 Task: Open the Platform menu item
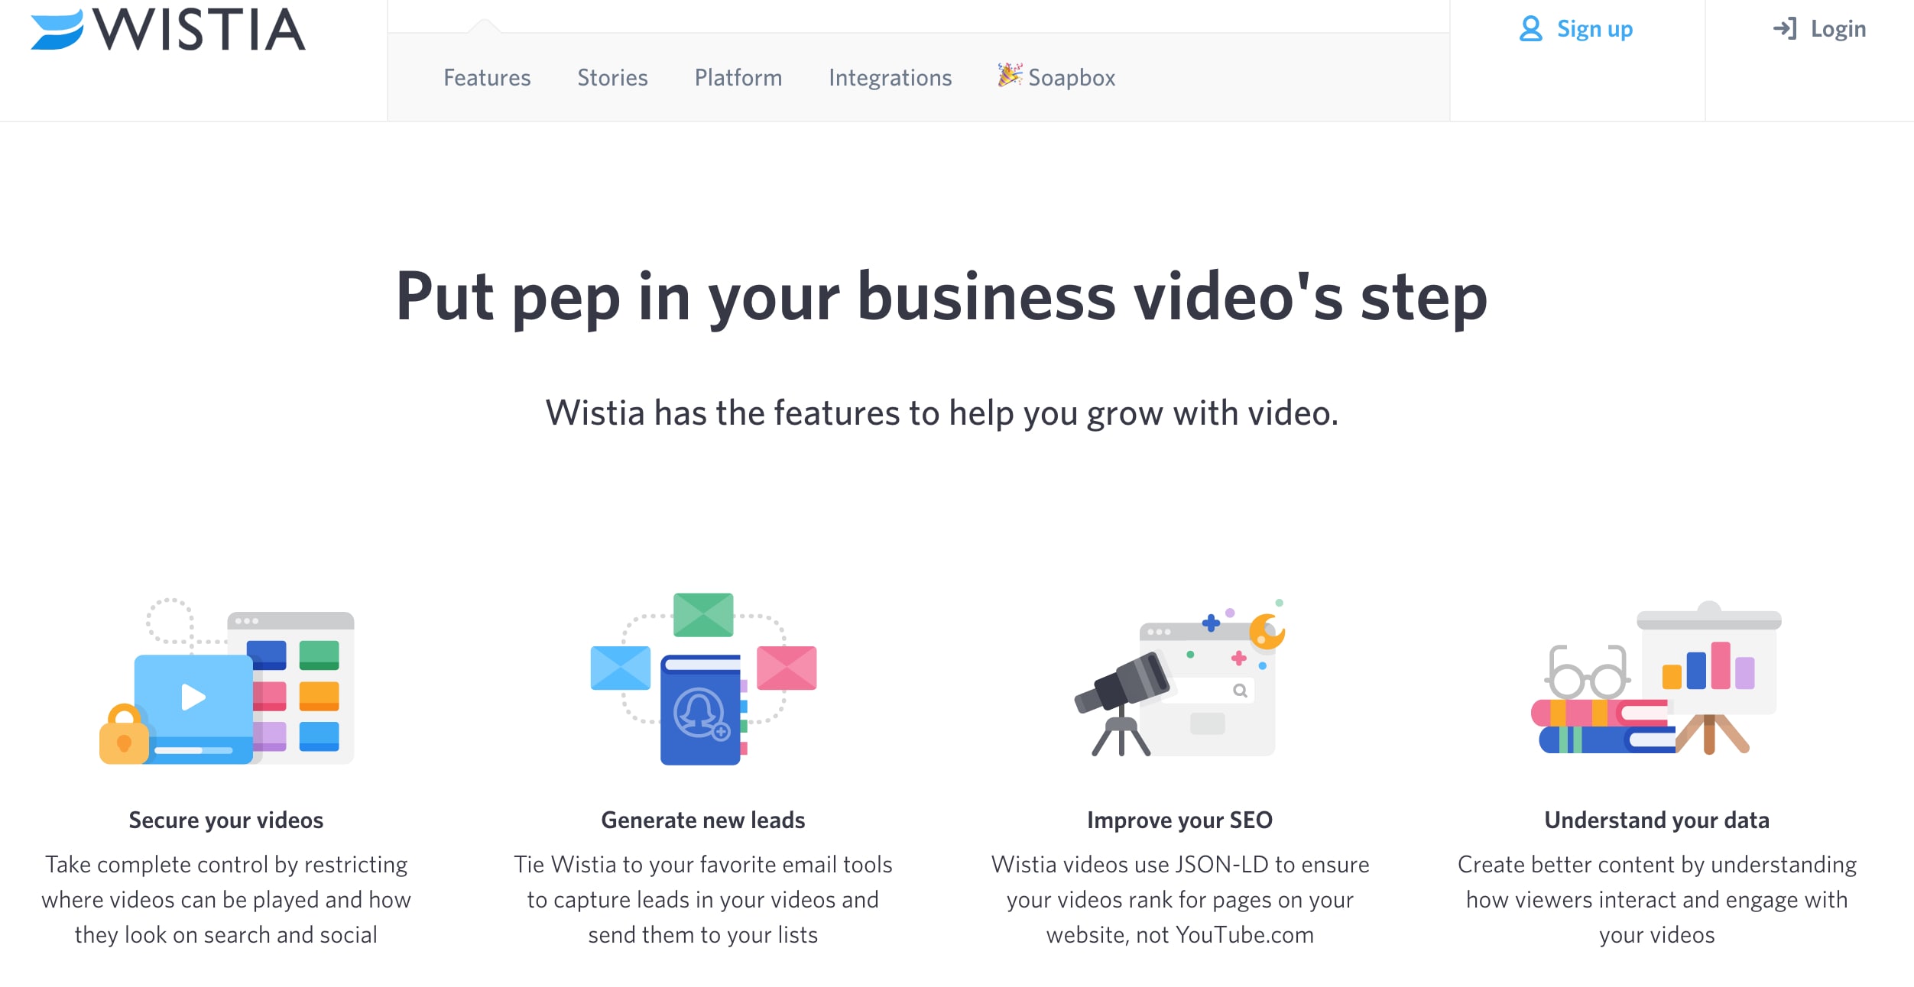(x=738, y=78)
